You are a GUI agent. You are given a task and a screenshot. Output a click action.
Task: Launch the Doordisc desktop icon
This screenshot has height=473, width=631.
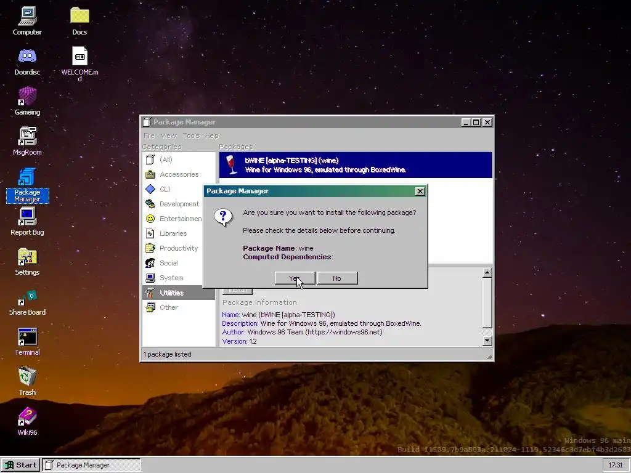27,62
